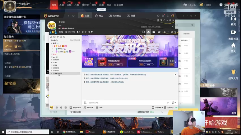
Task: Open the WeGame 主页 home tab
Action: coord(85,16)
